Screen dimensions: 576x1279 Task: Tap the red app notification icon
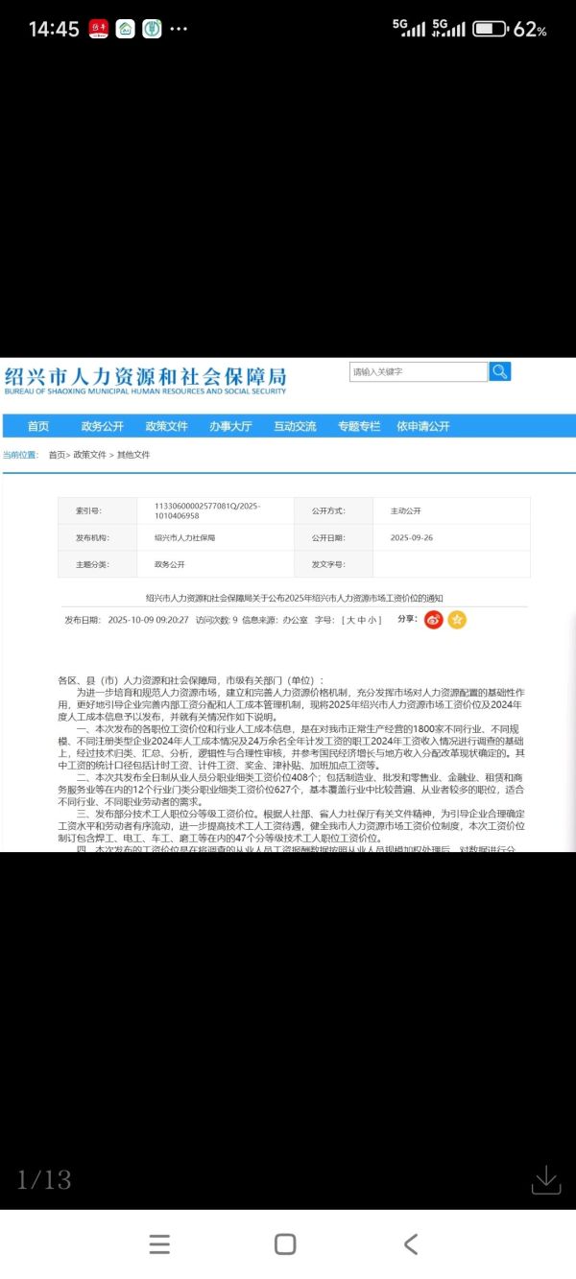coord(99,29)
